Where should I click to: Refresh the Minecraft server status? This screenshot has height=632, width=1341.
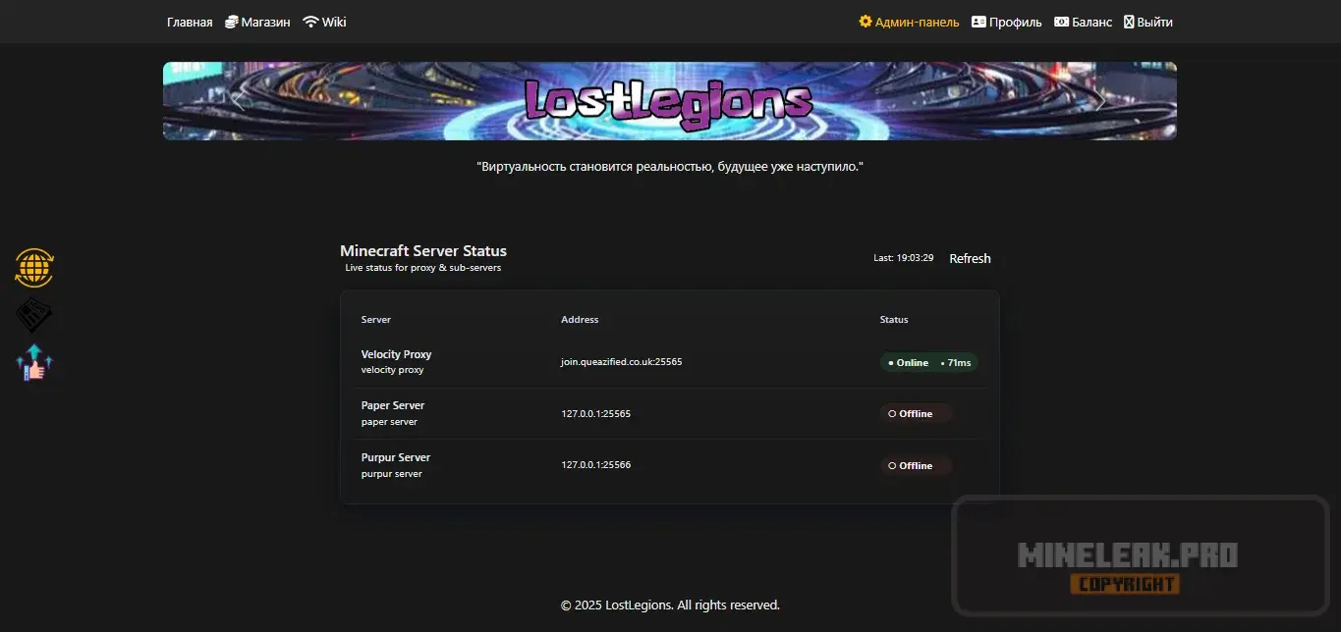(x=970, y=258)
